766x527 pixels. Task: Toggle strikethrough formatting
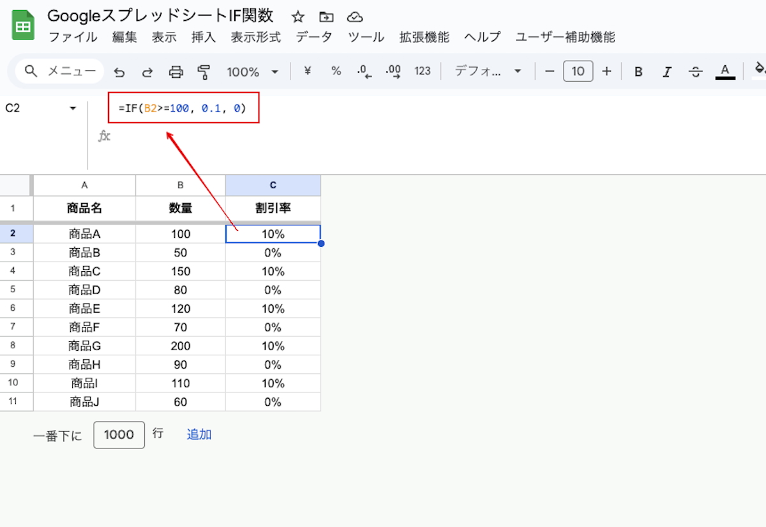(696, 71)
